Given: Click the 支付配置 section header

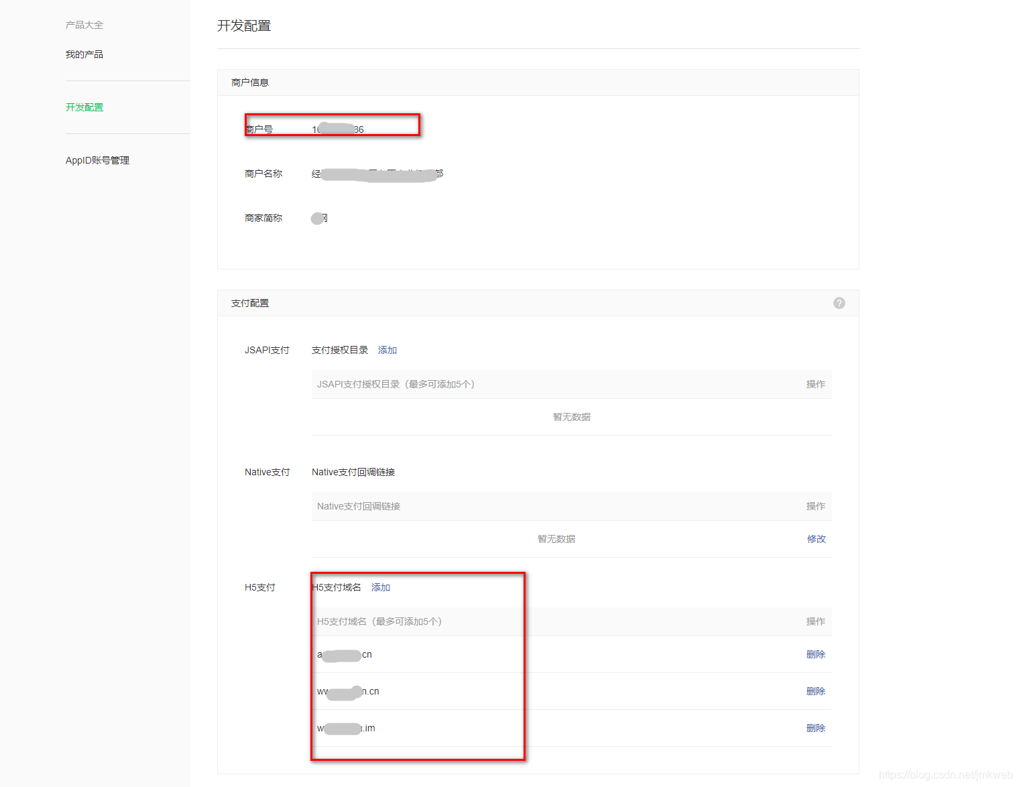Looking at the screenshot, I should (250, 303).
